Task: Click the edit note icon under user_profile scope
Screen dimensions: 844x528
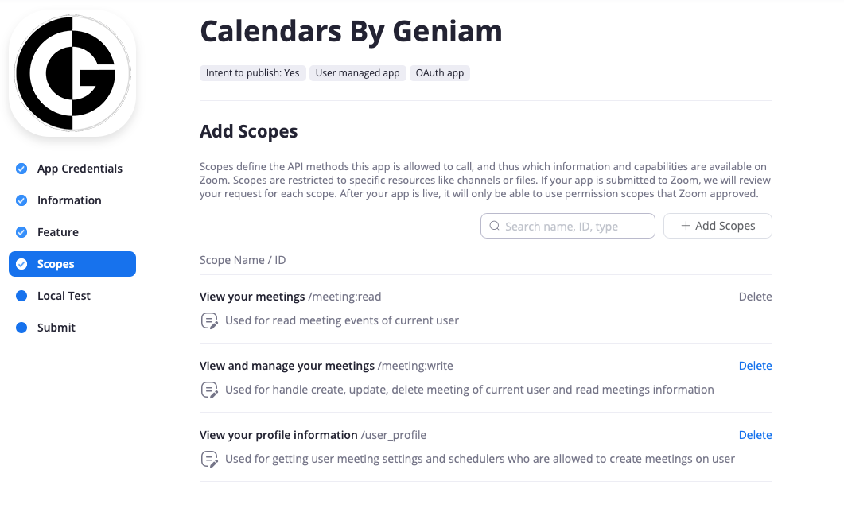Action: (209, 460)
